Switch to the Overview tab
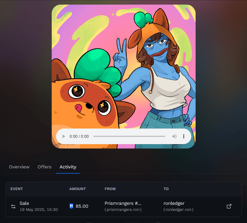Image resolution: width=247 pixels, height=223 pixels. (19, 167)
